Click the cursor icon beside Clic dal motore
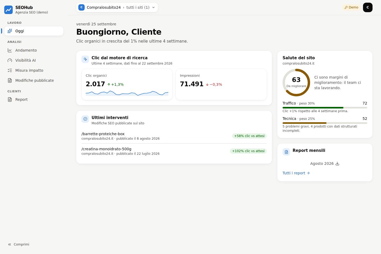Screen dimensions: 381x254 pos(85,59)
